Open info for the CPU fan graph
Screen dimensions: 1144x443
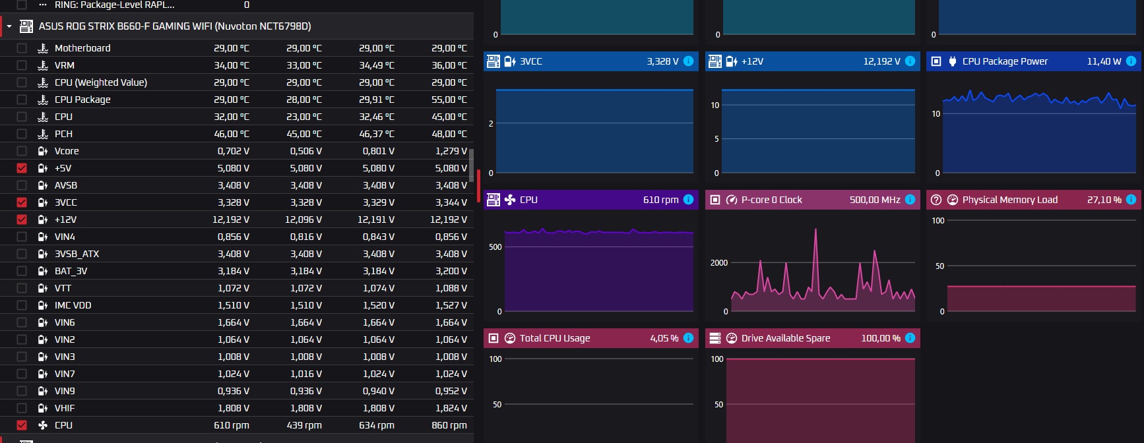coord(689,200)
